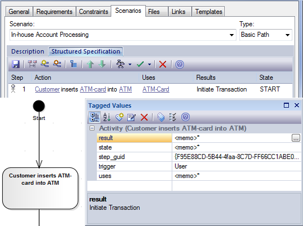Select the Customer inserts ATM-card into ATM activity
This screenshot has height=226, width=303.
pyautogui.click(x=40, y=188)
